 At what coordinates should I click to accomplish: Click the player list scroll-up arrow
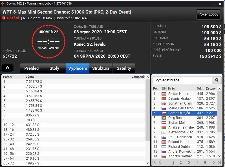(x=219, y=89)
